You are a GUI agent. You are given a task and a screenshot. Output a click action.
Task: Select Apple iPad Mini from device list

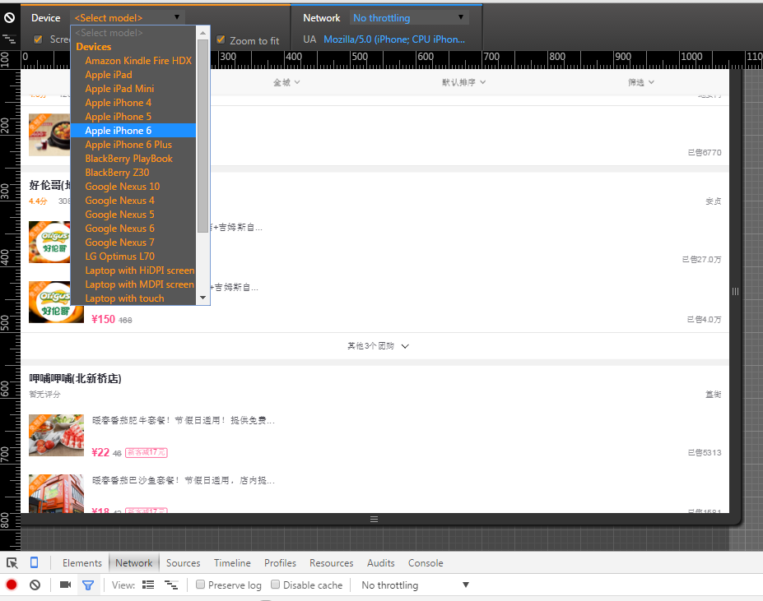tap(133, 89)
